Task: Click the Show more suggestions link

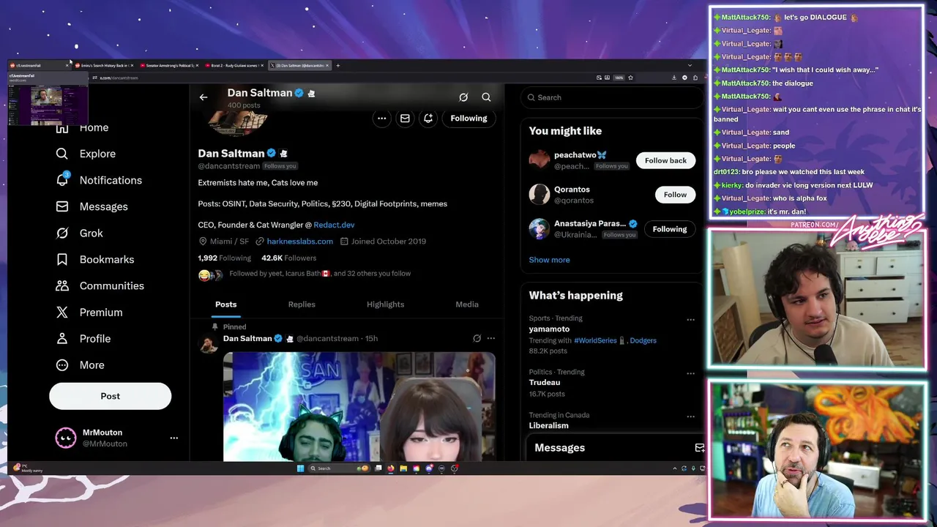Action: [x=549, y=260]
